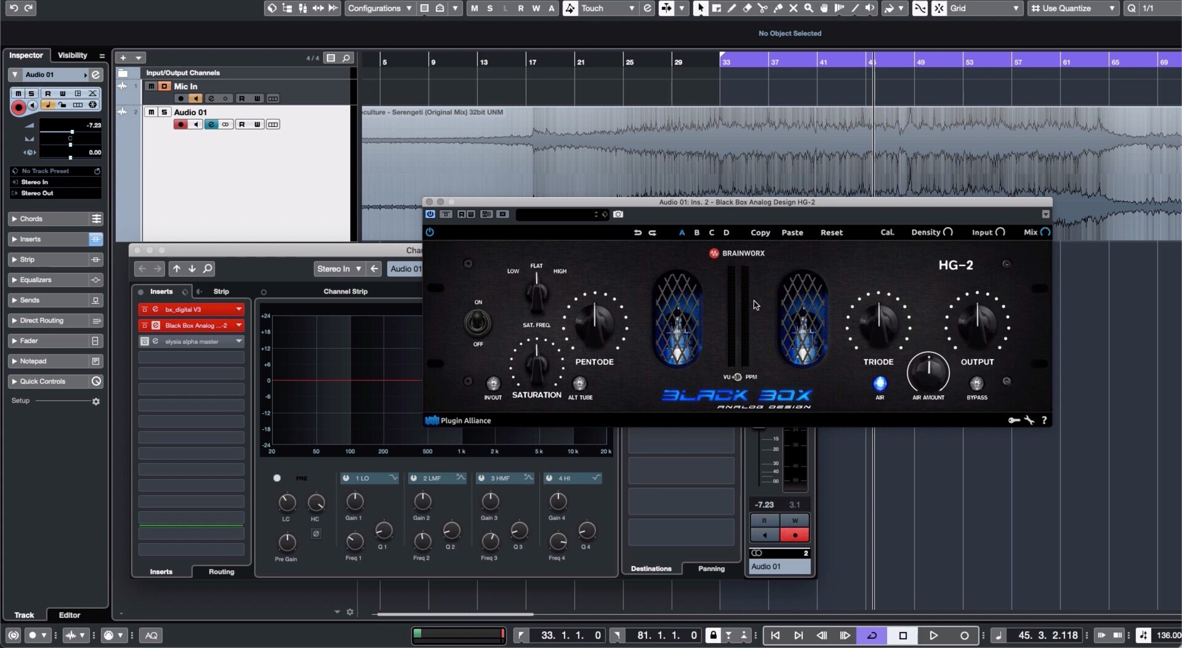
Task: Click Paste in HG-2 toolbar
Action: click(x=792, y=233)
